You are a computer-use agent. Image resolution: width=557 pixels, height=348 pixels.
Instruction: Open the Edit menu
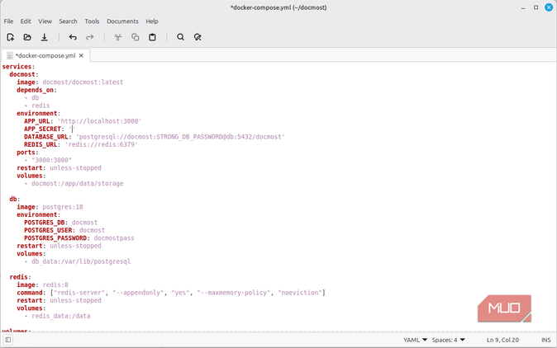click(26, 21)
